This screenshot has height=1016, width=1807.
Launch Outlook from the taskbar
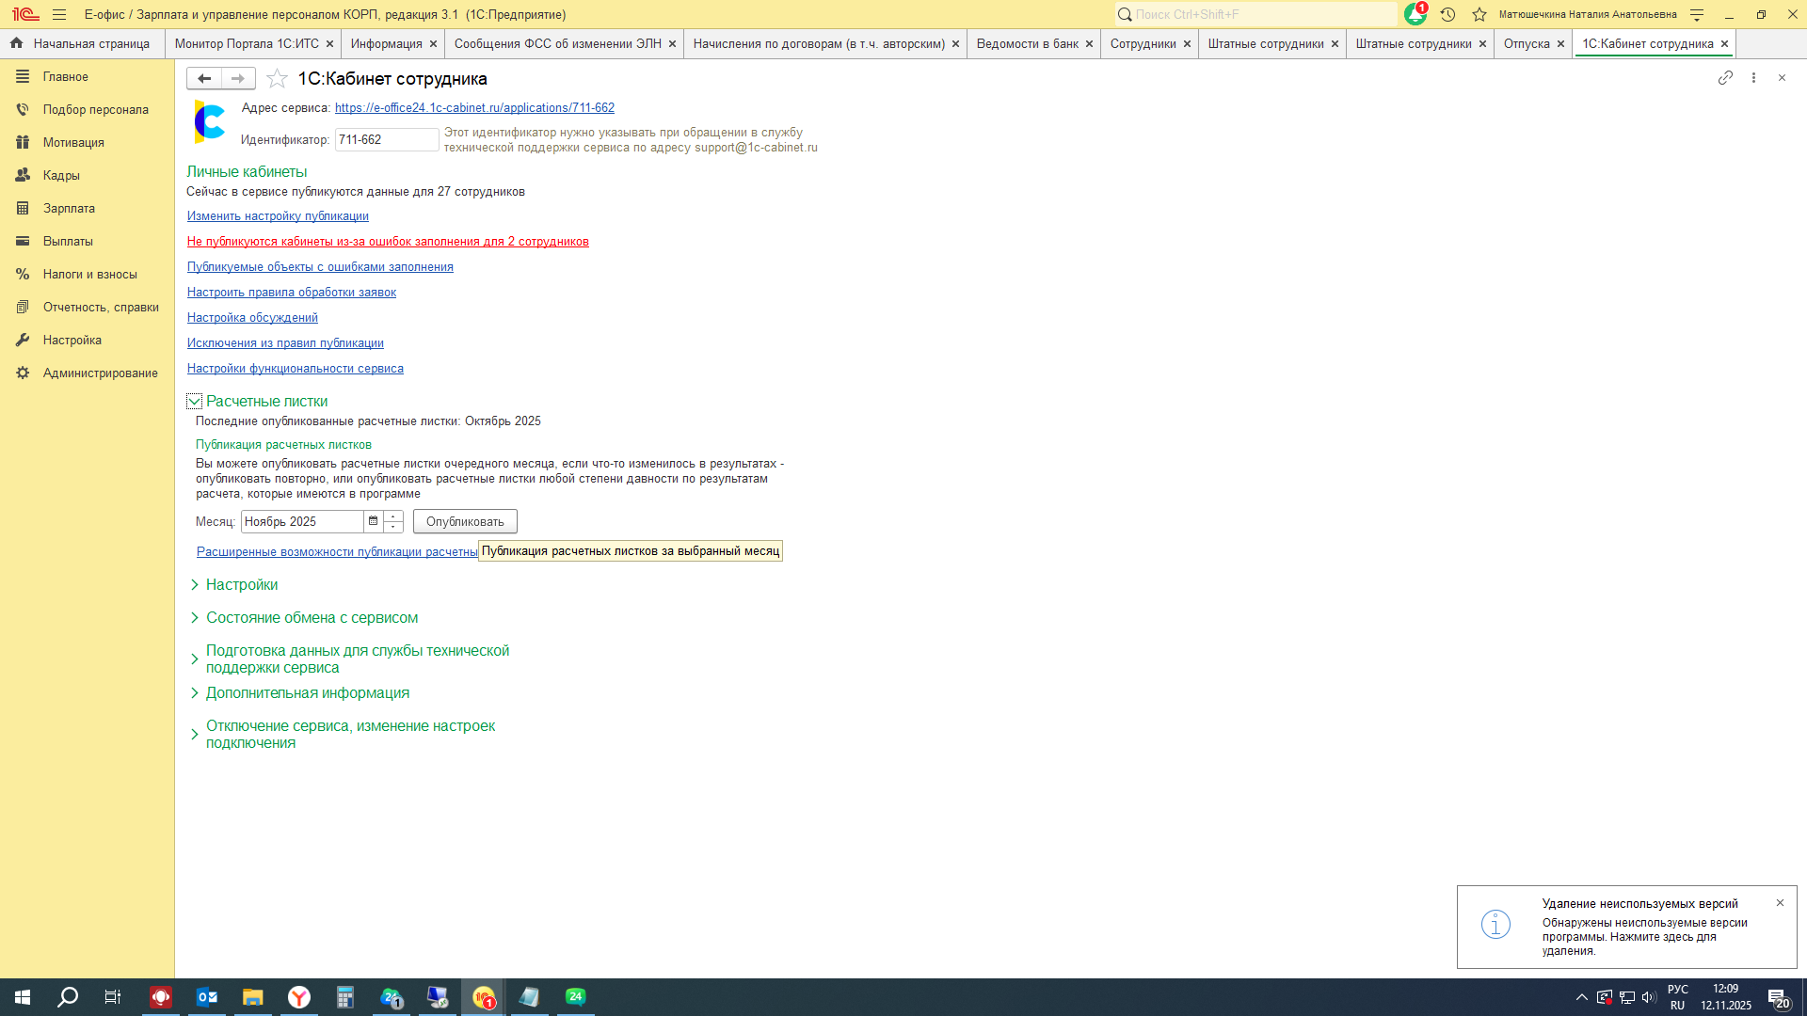[207, 997]
